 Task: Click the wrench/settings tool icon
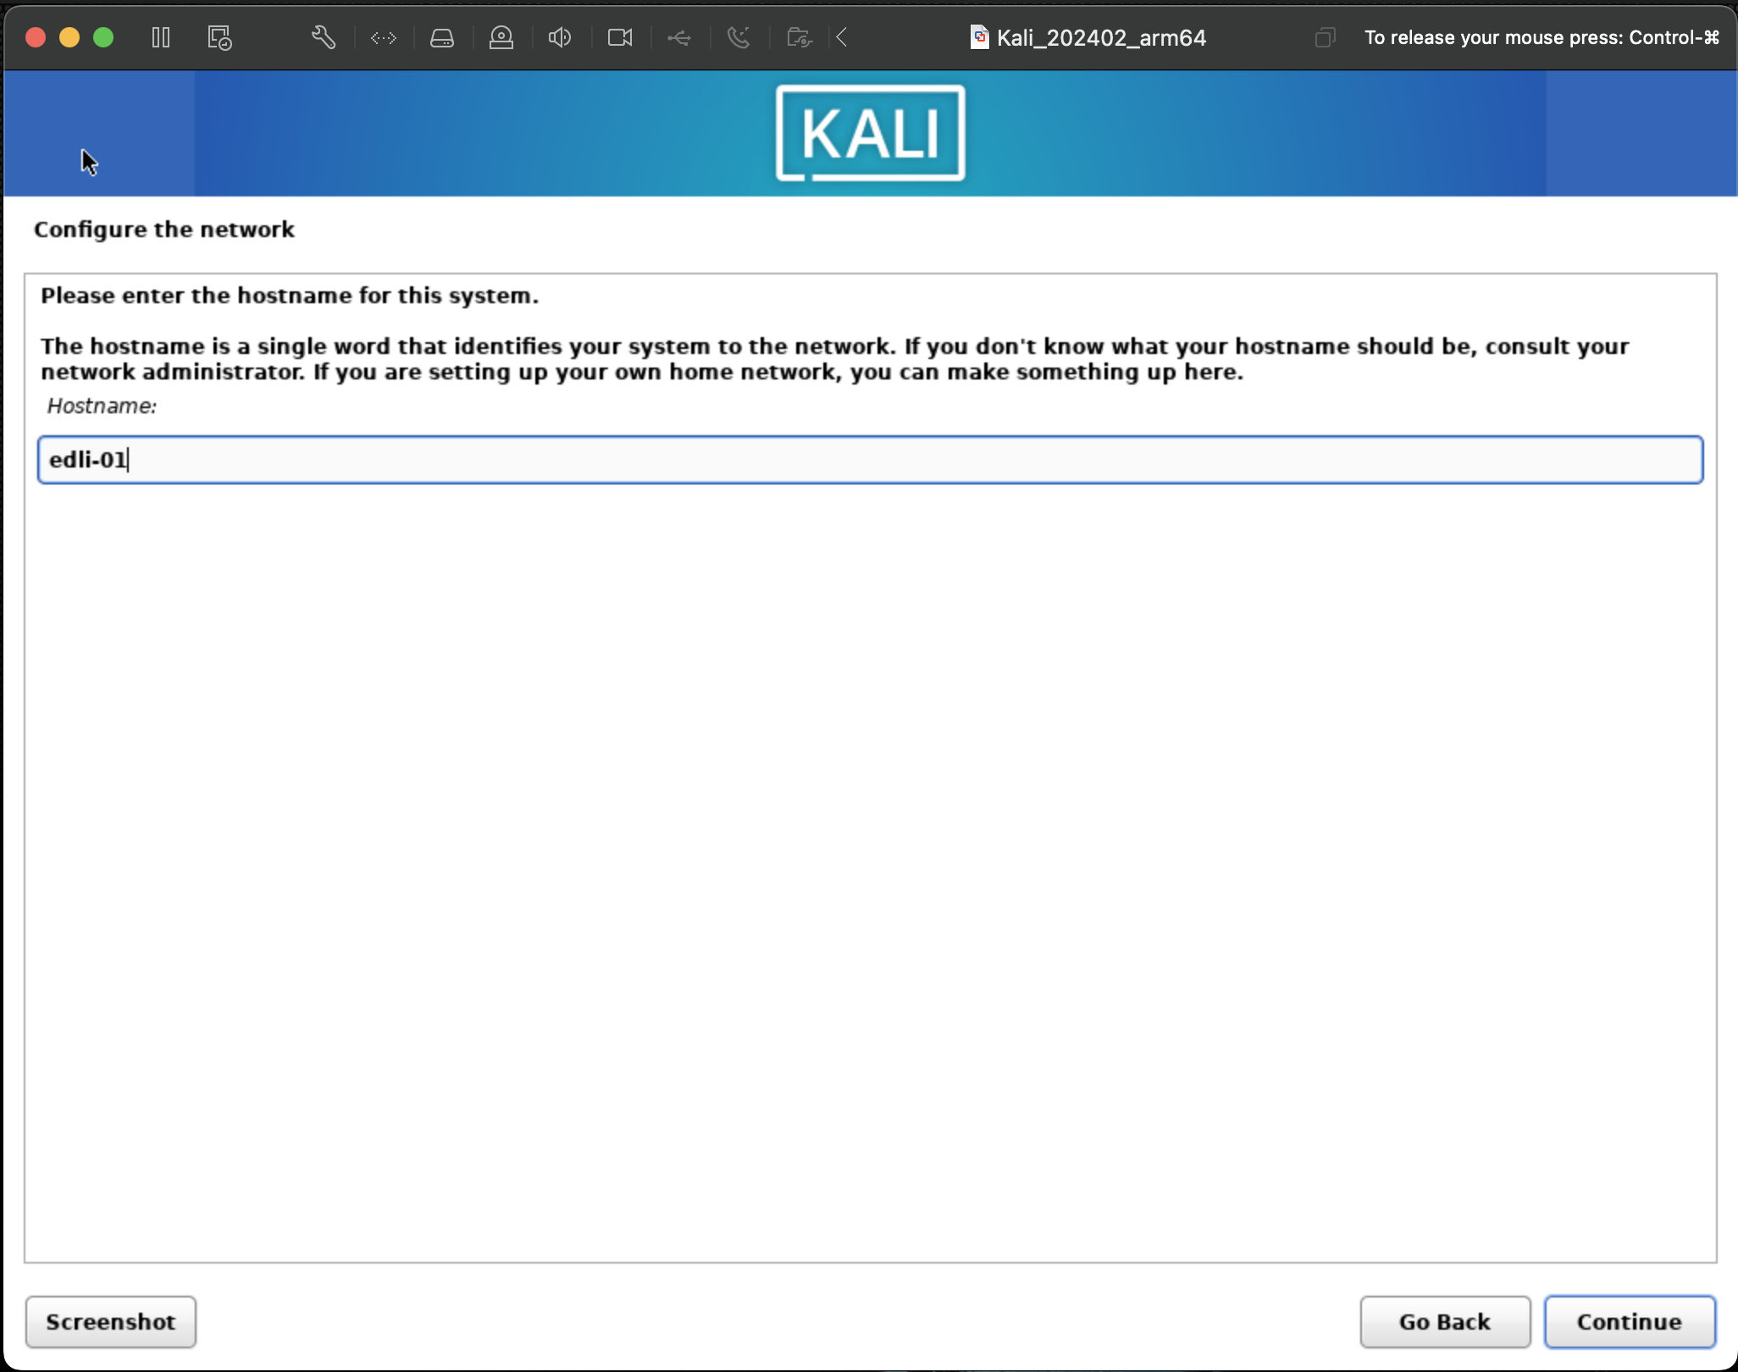pyautogui.click(x=323, y=38)
